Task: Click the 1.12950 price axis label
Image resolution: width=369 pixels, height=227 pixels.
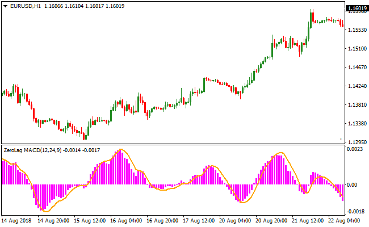Action: pos(355,142)
